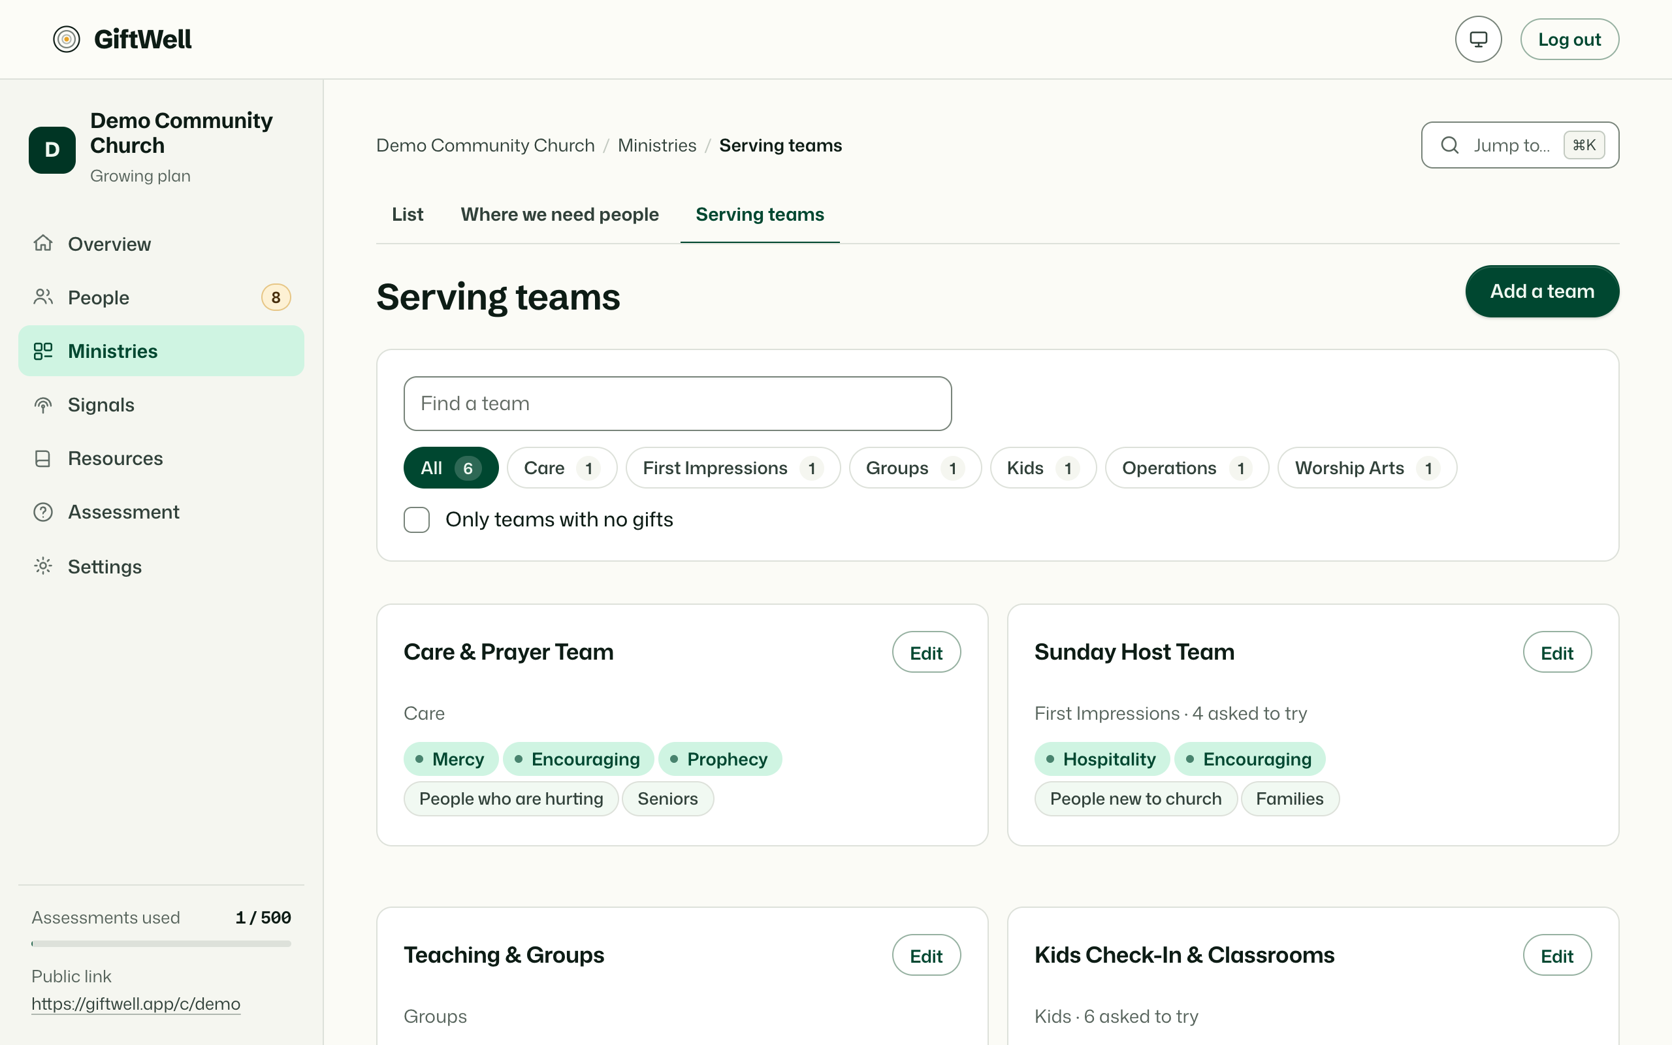Open Overview via the home icon
Screen dimensions: 1672x1045
[x=43, y=243]
